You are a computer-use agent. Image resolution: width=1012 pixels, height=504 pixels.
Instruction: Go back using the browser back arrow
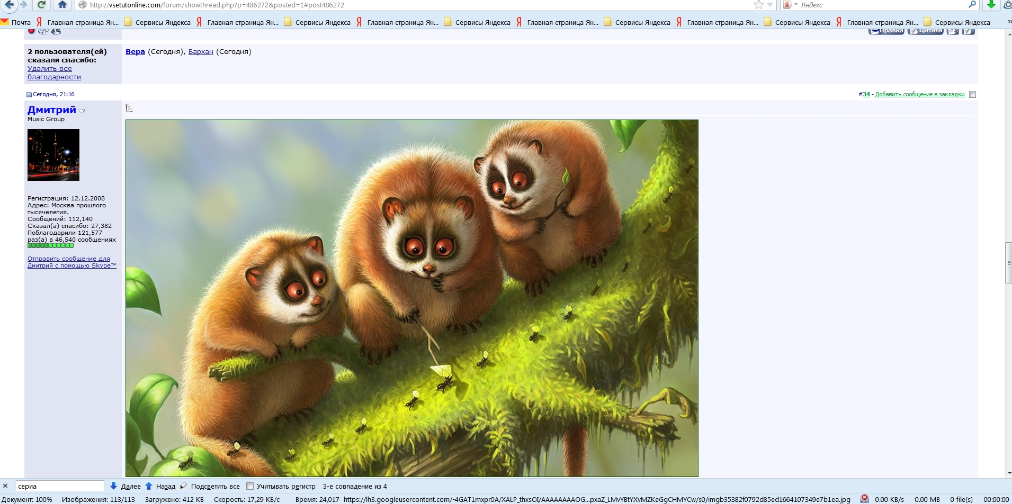click(10, 5)
